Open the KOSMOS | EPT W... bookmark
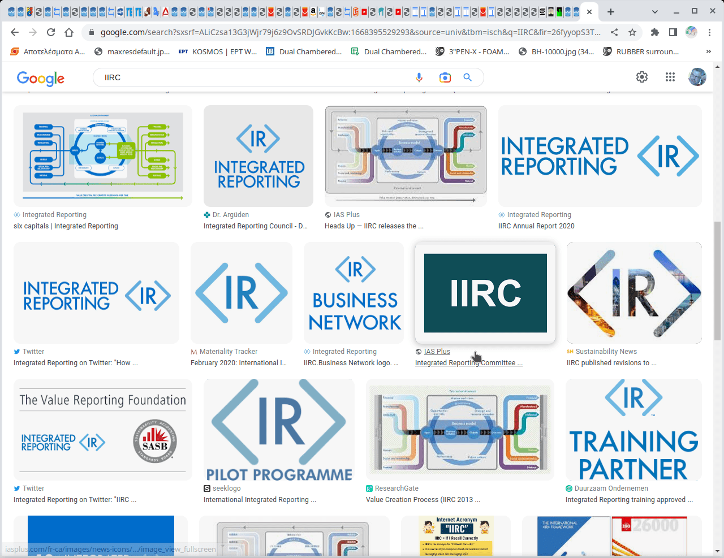This screenshot has height=558, width=724. pos(218,51)
